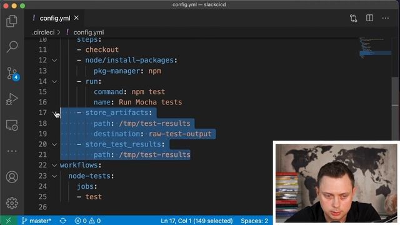Open the Manage settings gear
The width and height of the screenshot is (400, 225).
tap(12, 203)
